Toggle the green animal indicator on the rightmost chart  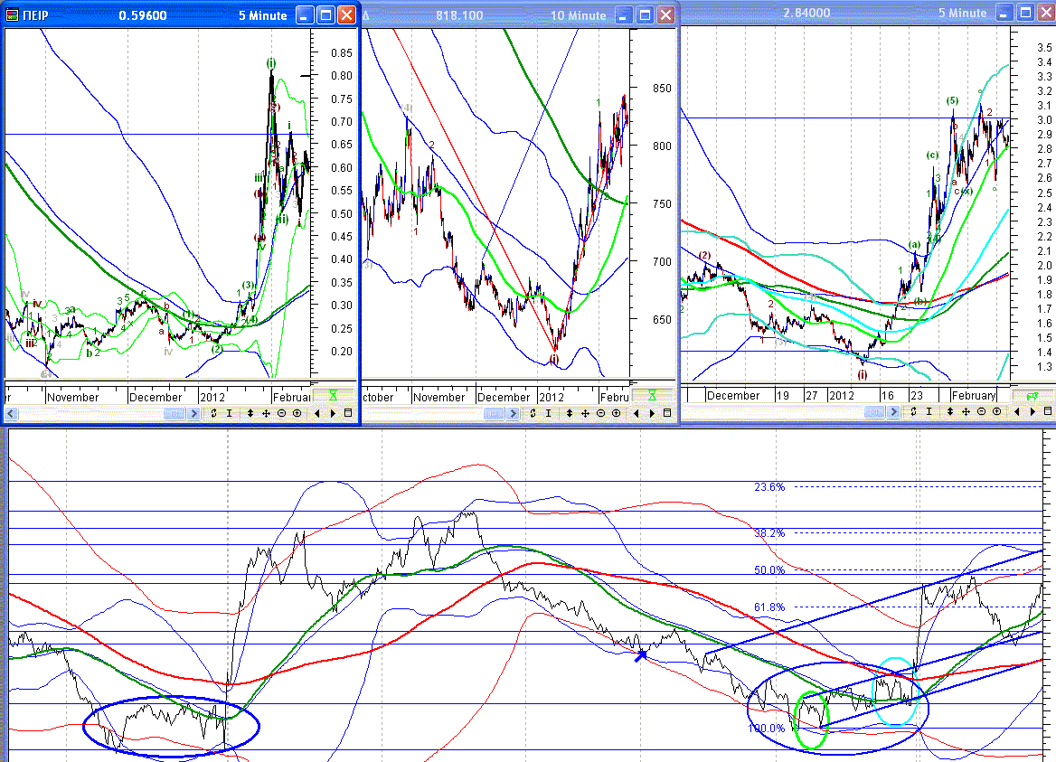1032,396
